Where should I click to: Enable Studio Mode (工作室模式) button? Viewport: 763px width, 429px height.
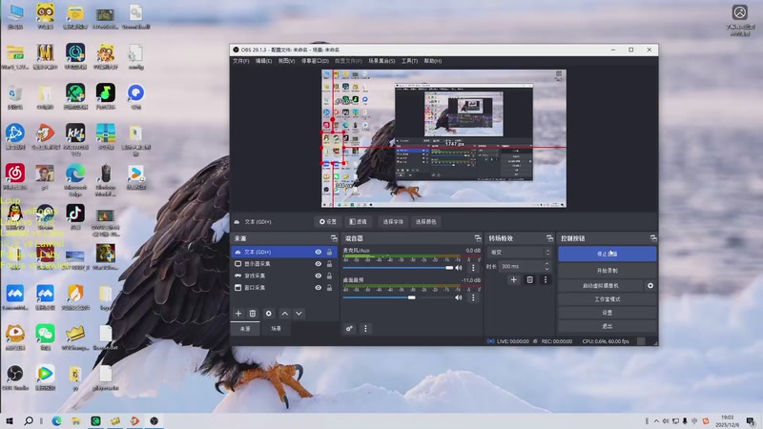coord(607,299)
